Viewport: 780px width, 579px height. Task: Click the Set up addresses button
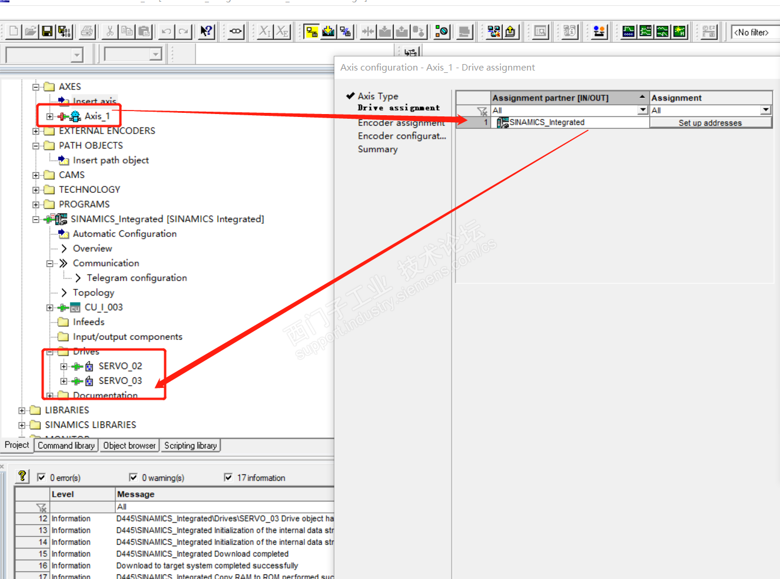point(711,123)
